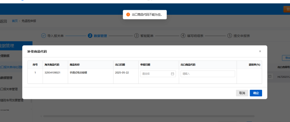Click the 确定 button

[256, 93]
